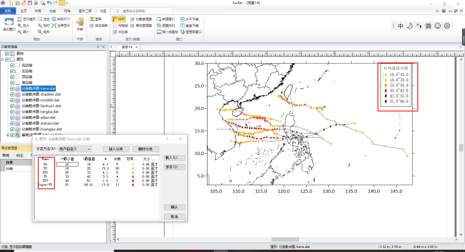Screen dimensions: 465x252
Task: Toggle the 状态条 status bar checkbox
Action: 115,33
